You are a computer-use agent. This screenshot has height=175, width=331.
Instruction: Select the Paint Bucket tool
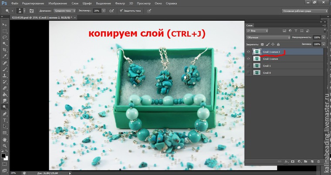pos(4,95)
